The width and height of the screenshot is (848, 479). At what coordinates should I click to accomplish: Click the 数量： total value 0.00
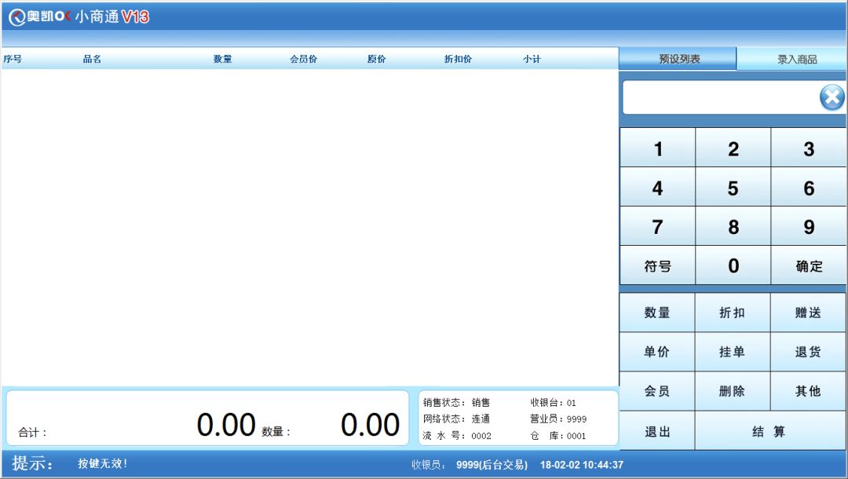pyautogui.click(x=371, y=424)
